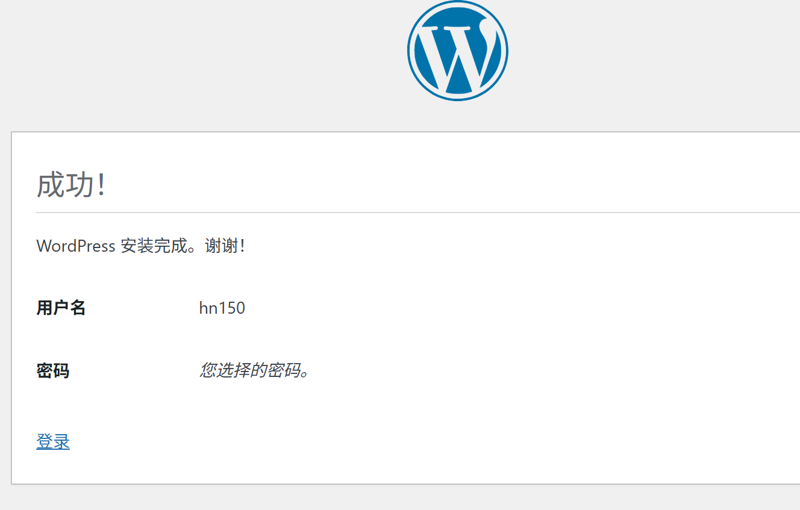This screenshot has width=800, height=510.
Task: Click the WordPress logo at top
Action: pyautogui.click(x=457, y=51)
